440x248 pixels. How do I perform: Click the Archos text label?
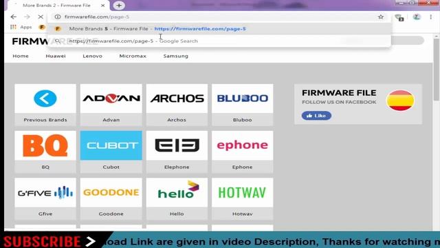177,120
